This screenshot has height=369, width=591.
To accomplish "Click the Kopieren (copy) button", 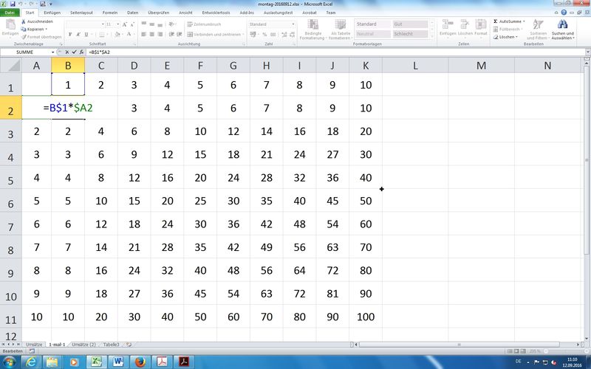I will pyautogui.click(x=34, y=29).
